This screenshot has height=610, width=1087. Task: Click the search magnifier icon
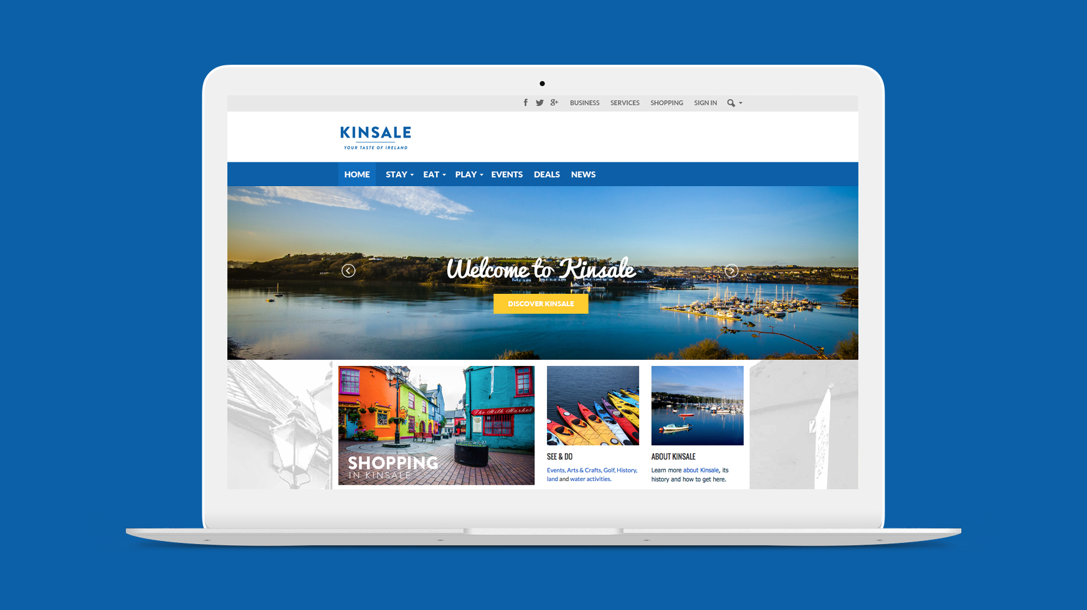(731, 103)
